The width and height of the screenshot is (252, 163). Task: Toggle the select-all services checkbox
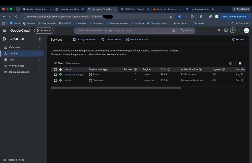coord(55,69)
